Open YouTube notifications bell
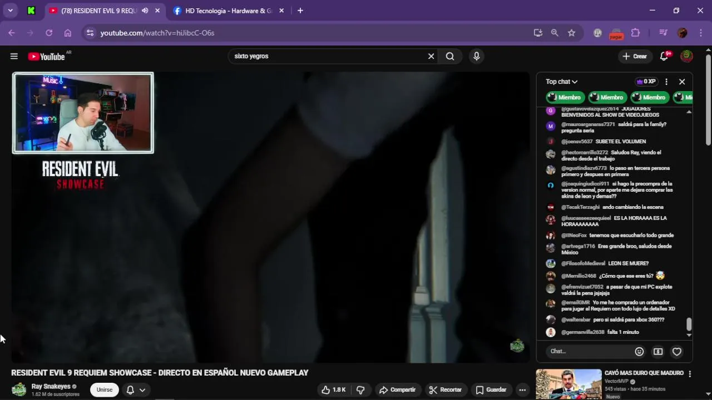This screenshot has height=400, width=712. [664, 56]
